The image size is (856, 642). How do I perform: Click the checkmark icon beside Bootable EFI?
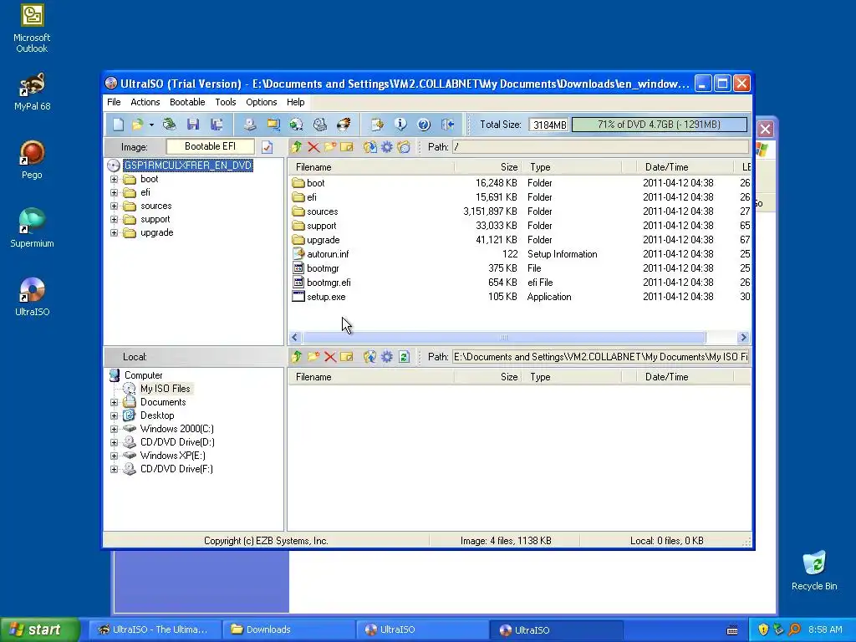(x=267, y=147)
